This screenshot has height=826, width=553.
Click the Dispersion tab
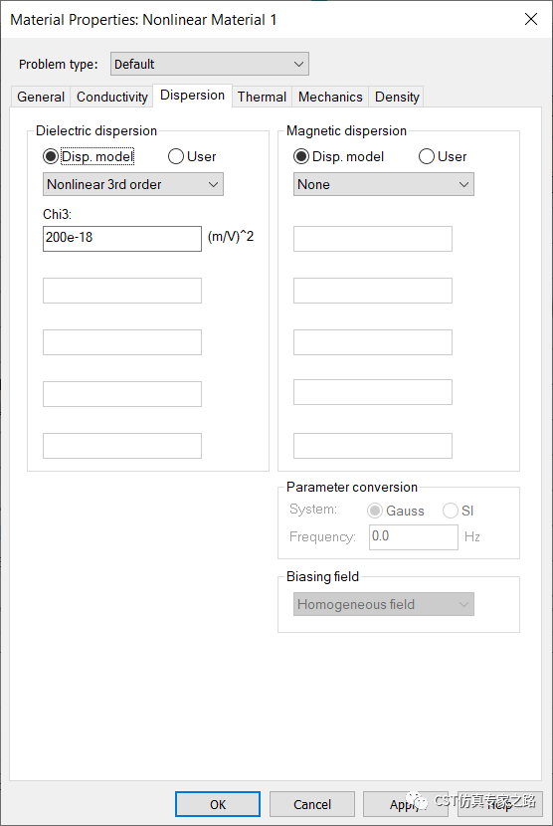tap(192, 96)
